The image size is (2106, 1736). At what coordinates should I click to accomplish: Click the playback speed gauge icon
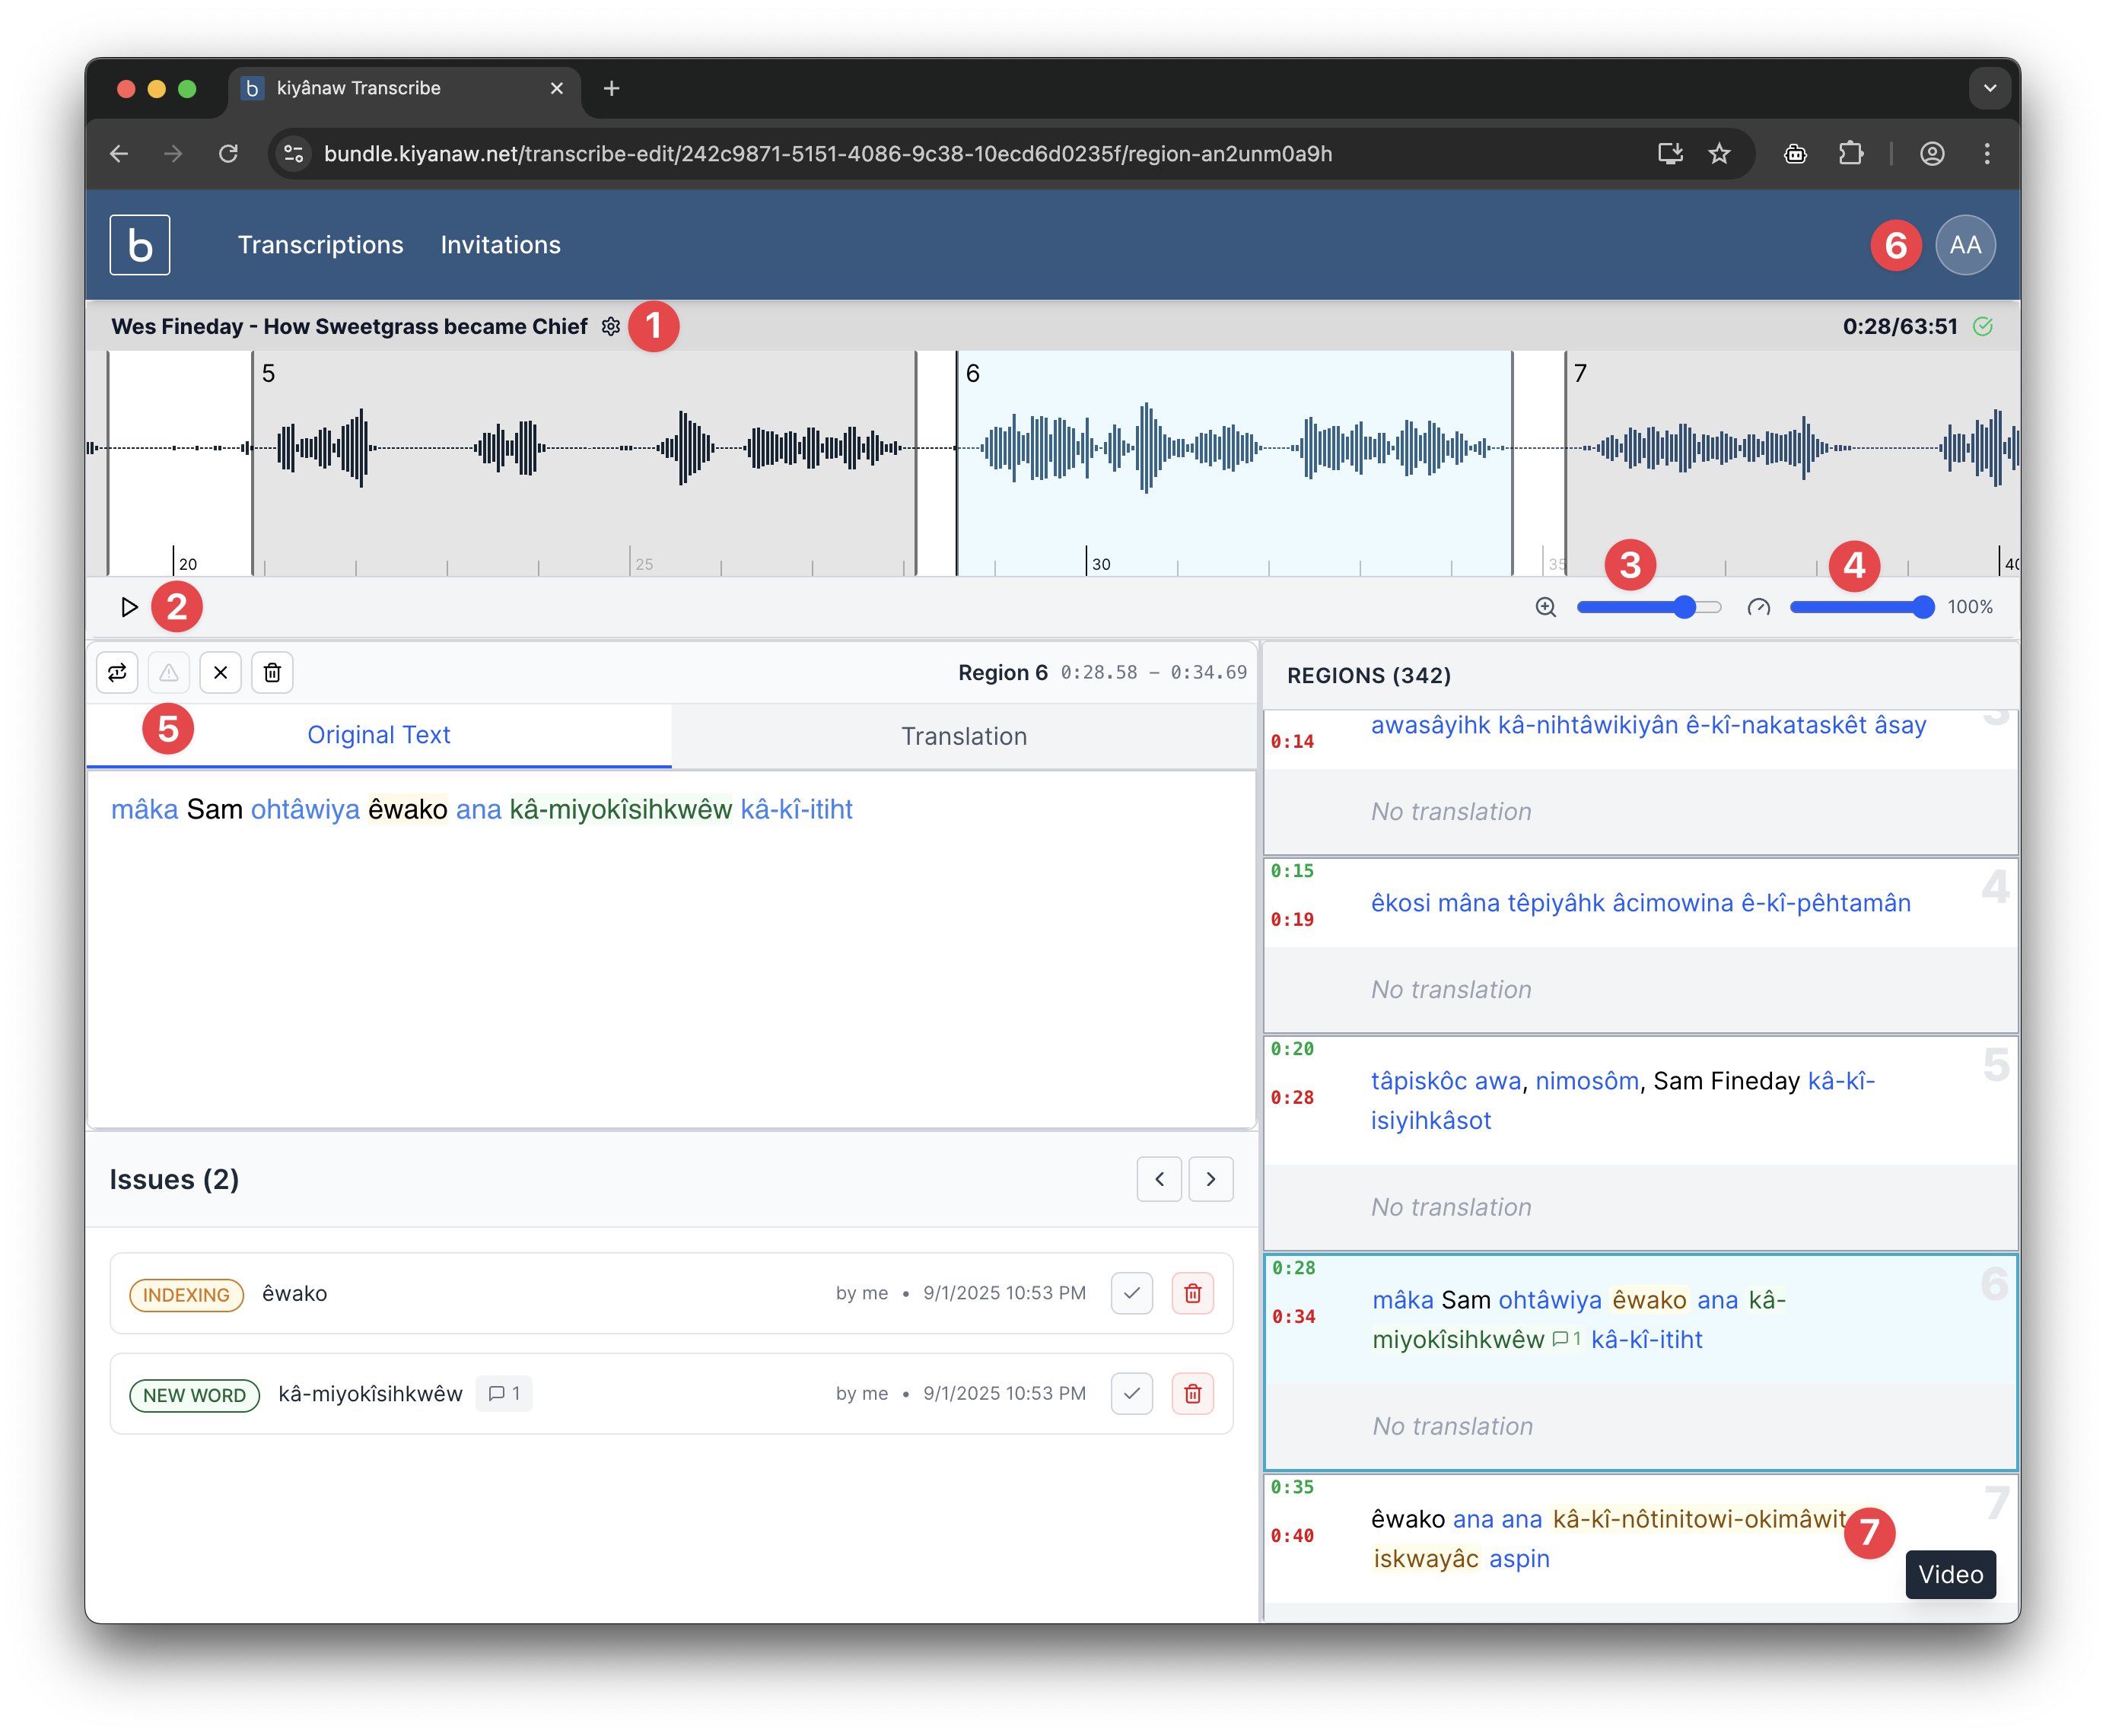[x=1759, y=607]
